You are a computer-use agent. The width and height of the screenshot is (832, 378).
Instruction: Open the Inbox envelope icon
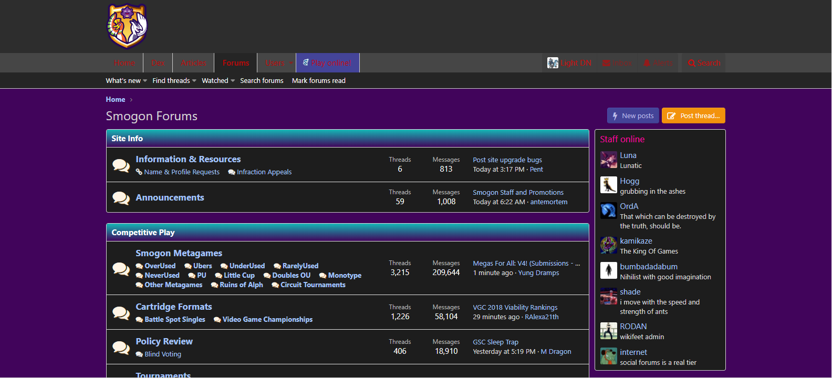pyautogui.click(x=607, y=63)
